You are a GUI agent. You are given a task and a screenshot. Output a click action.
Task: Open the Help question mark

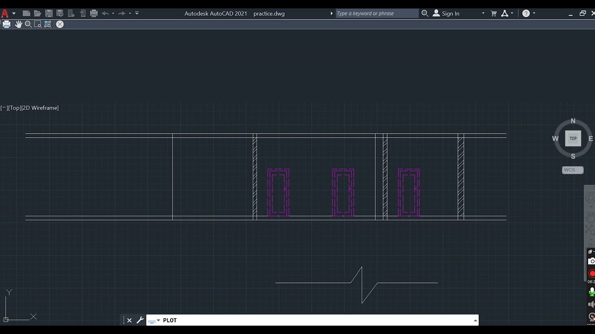click(x=526, y=13)
